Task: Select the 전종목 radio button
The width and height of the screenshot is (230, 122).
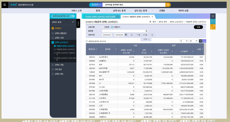Action: point(103,27)
